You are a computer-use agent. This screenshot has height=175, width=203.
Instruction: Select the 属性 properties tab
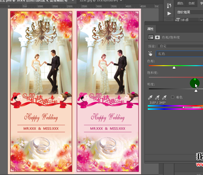click(x=150, y=29)
